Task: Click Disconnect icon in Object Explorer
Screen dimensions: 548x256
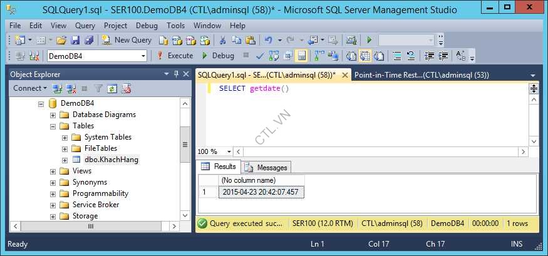Action: point(71,89)
